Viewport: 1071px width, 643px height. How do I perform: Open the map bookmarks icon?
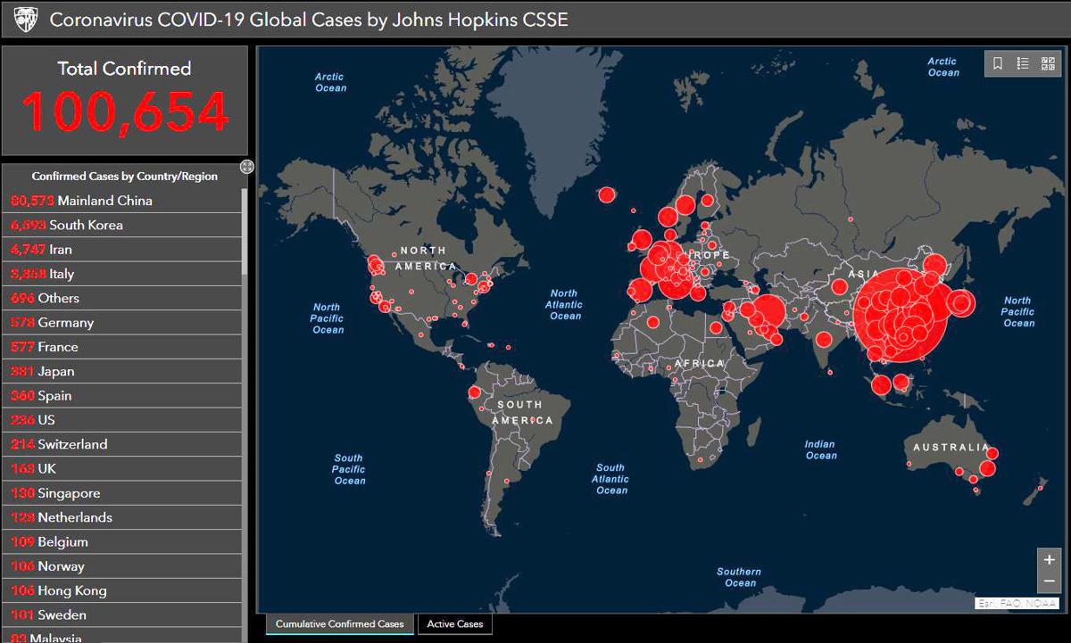tap(998, 63)
